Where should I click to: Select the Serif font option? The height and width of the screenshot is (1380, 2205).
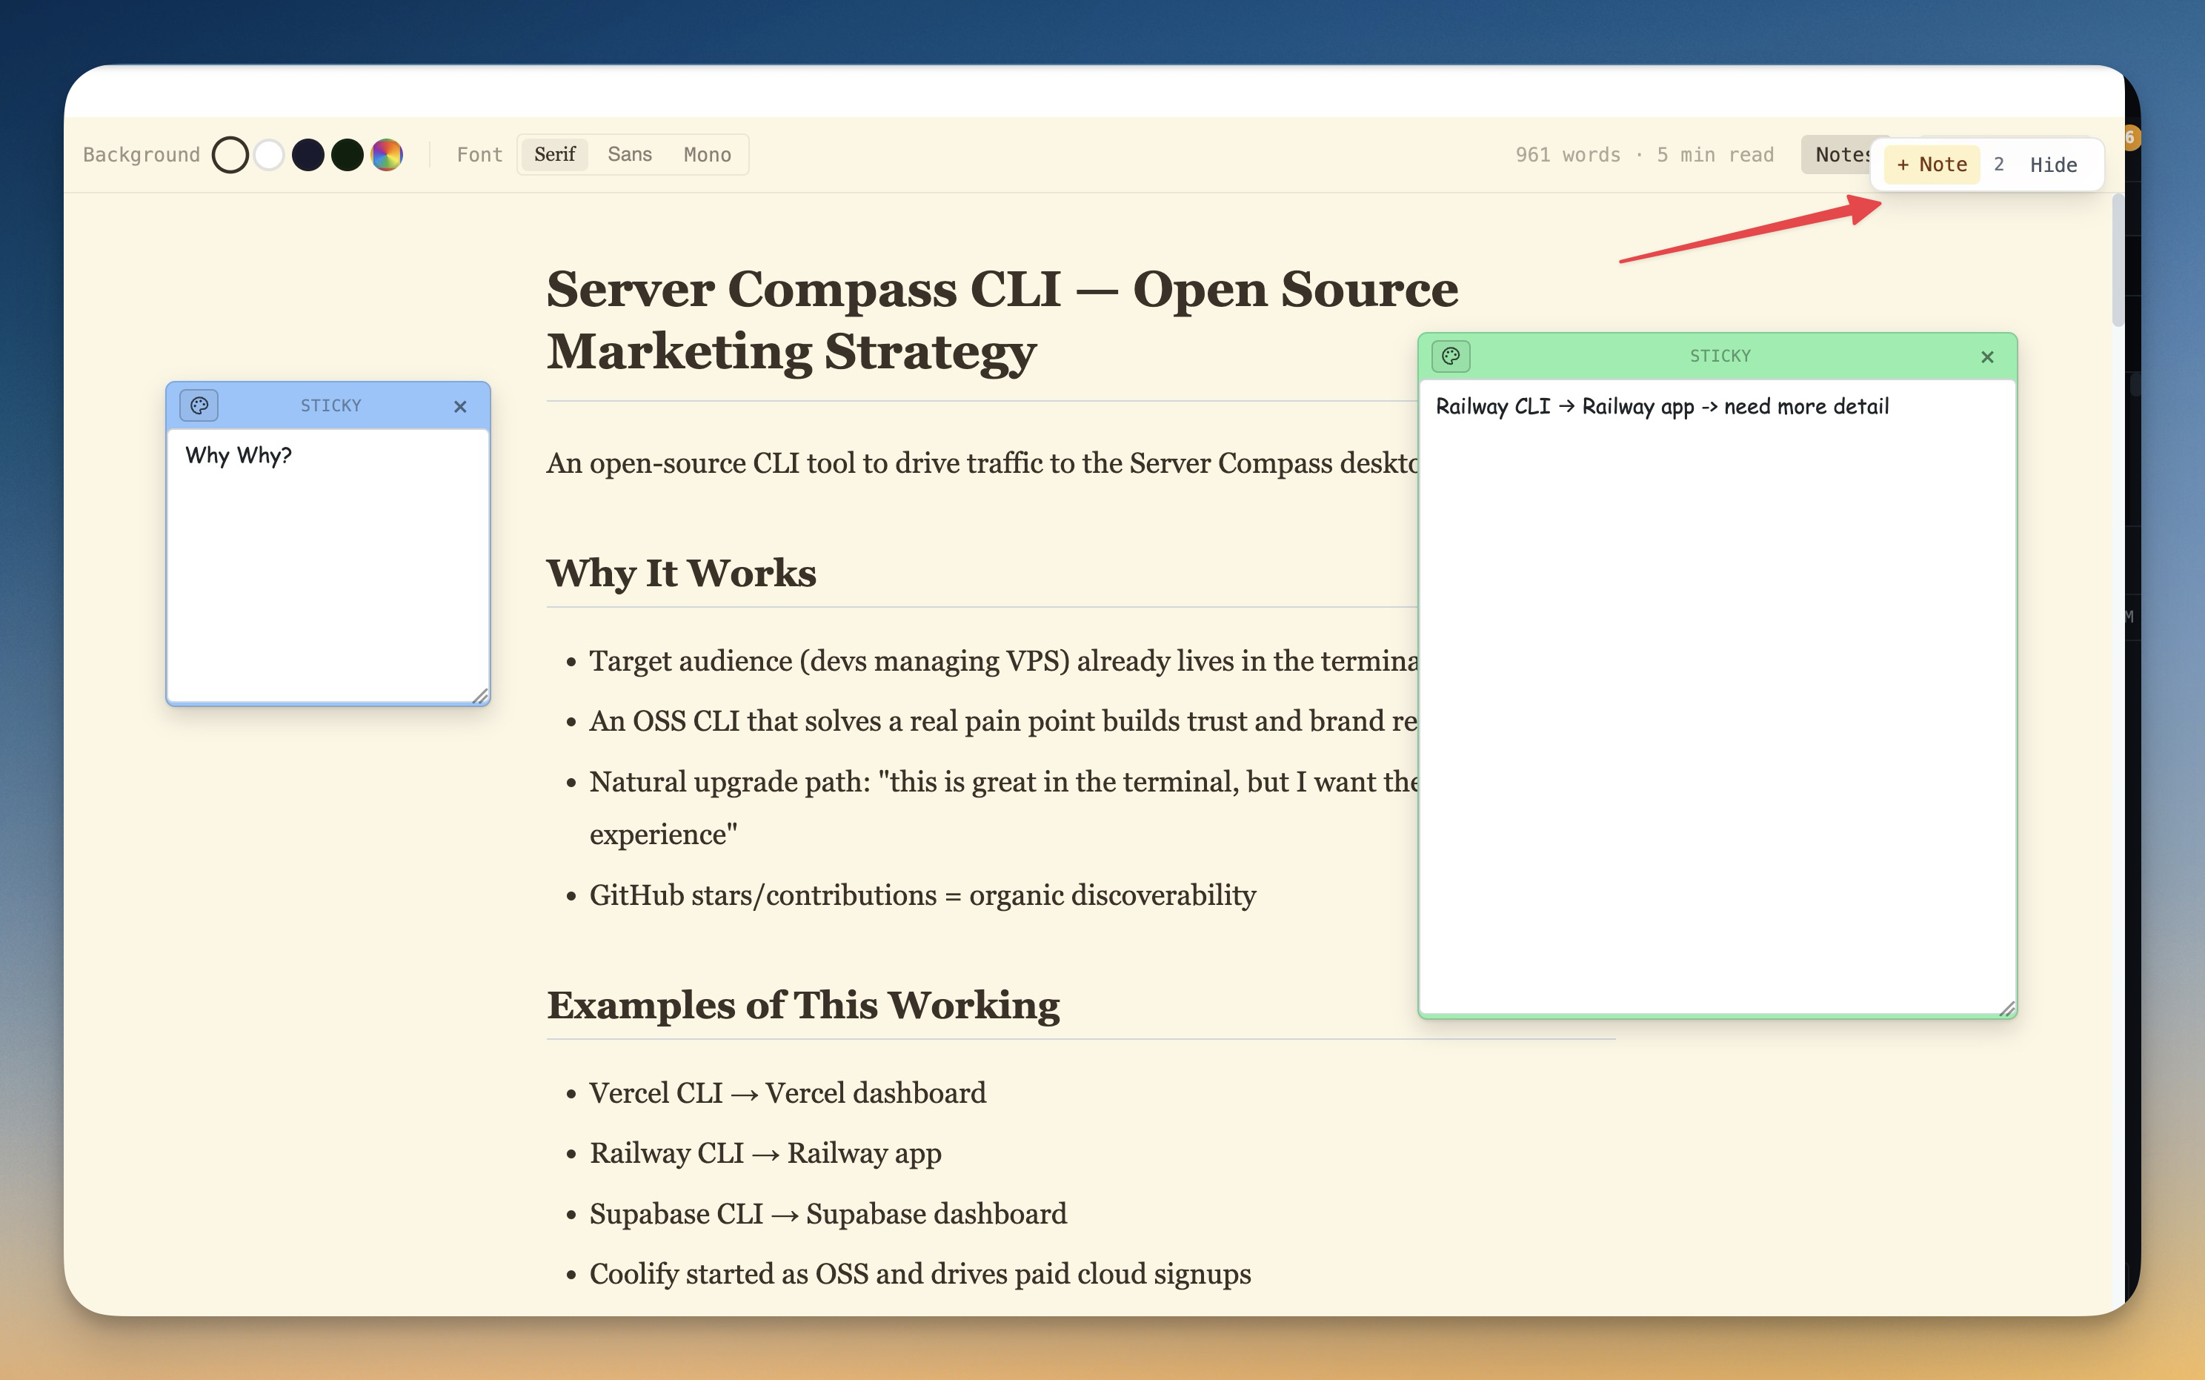click(x=555, y=154)
